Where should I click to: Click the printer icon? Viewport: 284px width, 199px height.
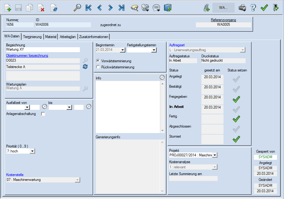[x=243, y=8]
